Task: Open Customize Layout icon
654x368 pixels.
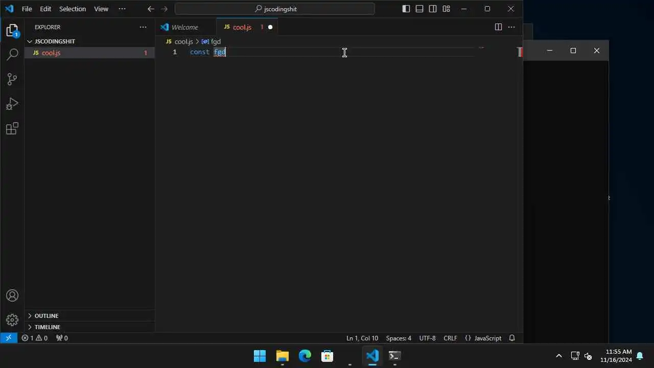Action: [x=446, y=9]
